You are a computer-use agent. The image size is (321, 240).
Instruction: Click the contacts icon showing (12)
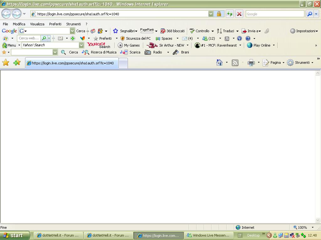click(x=208, y=38)
